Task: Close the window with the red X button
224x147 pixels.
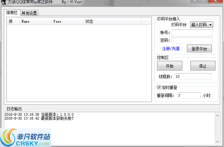Action: pyautogui.click(x=216, y=1)
